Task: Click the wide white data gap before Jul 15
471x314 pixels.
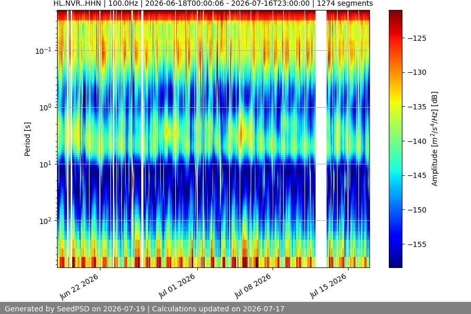Action: (x=321, y=139)
